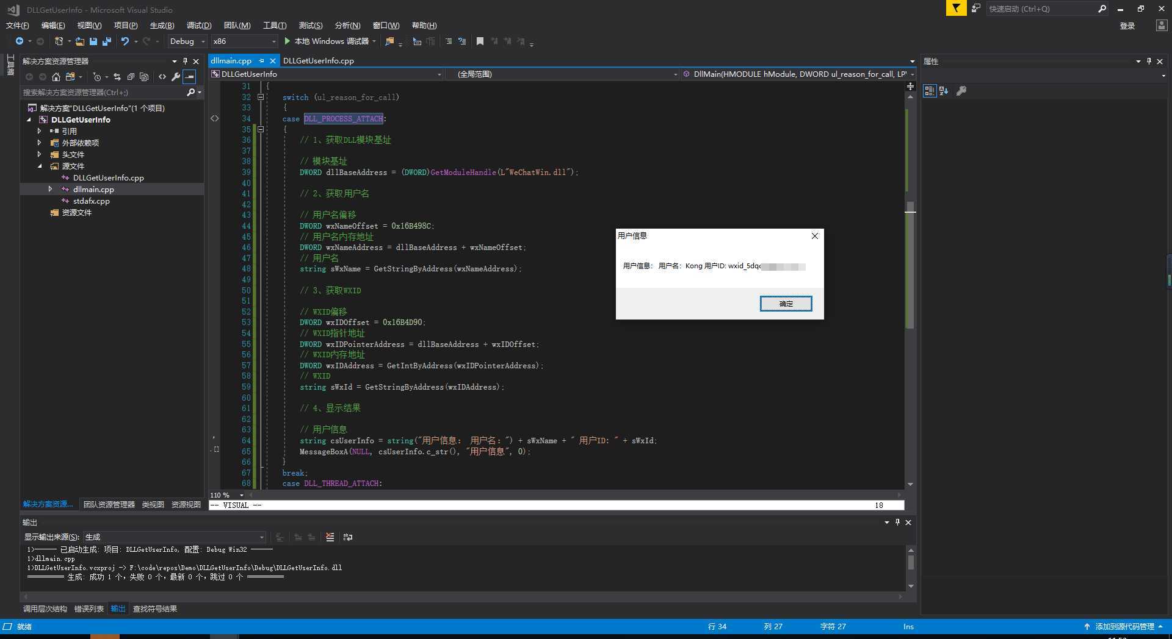The image size is (1172, 639).
Task: Toggle auto-hide pin of Solution Explorer
Action: coord(185,61)
